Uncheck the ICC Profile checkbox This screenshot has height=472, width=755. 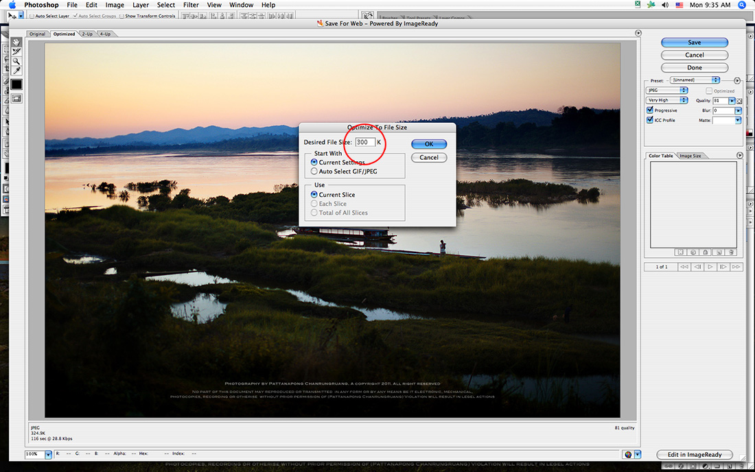click(x=650, y=120)
